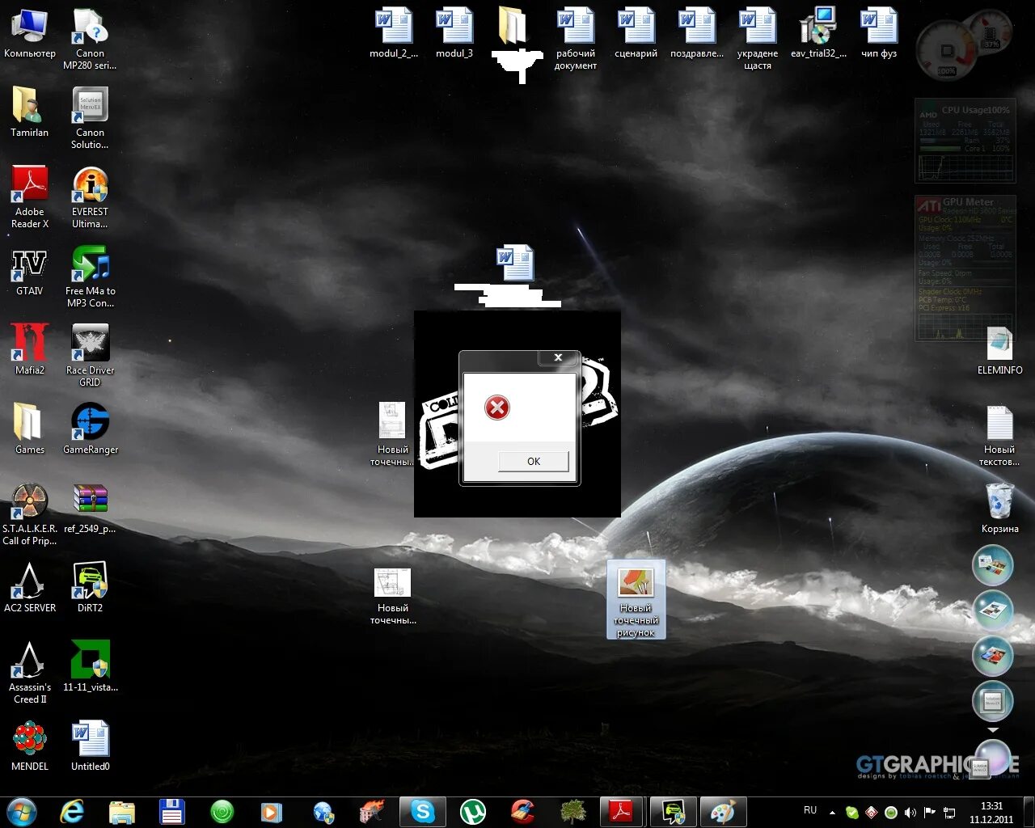Launch Assassin's Creed II shortcut
Screen dimensions: 1035x828
tap(30, 673)
